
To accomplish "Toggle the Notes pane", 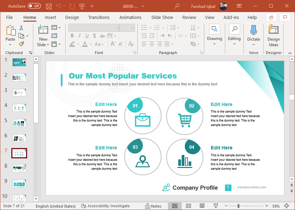I will click(153, 206).
